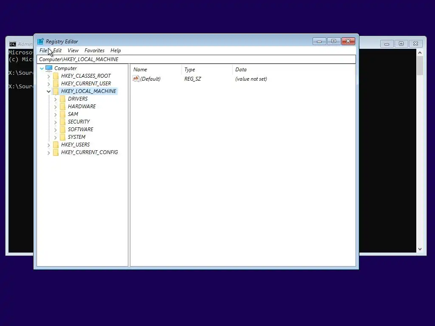Maximize the Command Prompt window
This screenshot has width=435, height=326.
pyautogui.click(x=401, y=44)
